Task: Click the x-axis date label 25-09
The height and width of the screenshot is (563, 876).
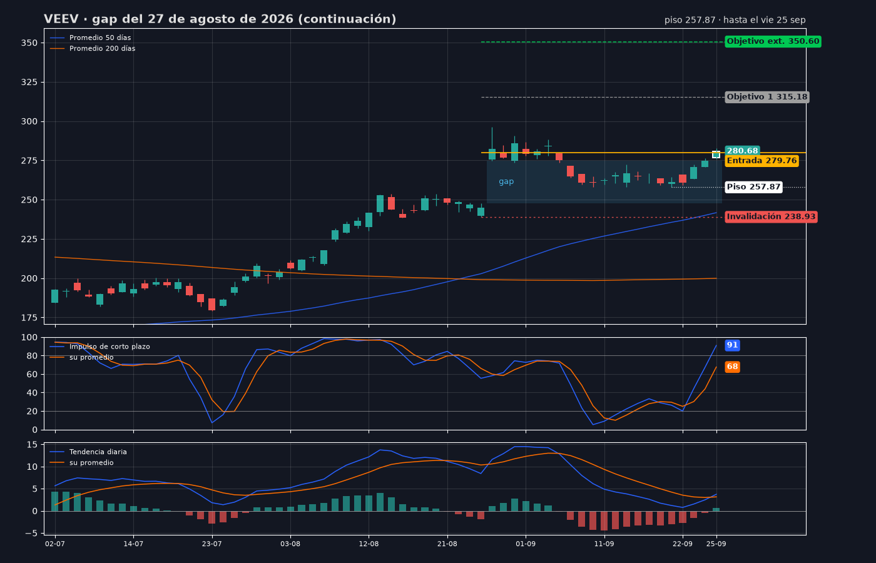Action: tap(716, 544)
